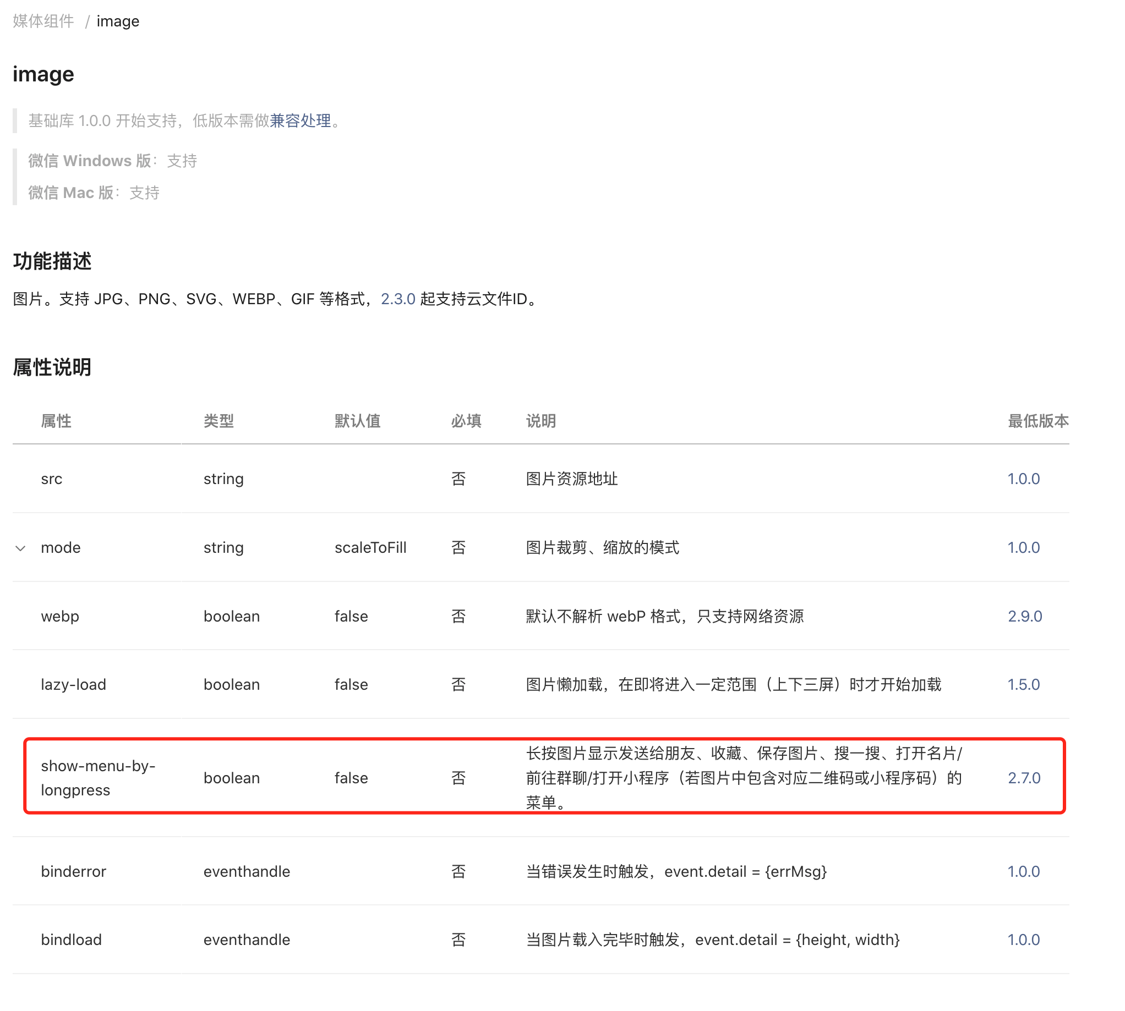Viewport: 1125px width, 1011px height.
Task: Open version 1.0.0 link in src row
Action: click(x=1023, y=479)
